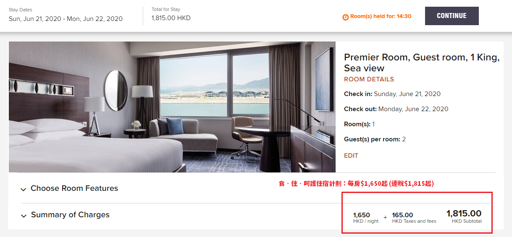
Task: Click the 1,815.00 HKD Subtotal figure
Action: 464,216
